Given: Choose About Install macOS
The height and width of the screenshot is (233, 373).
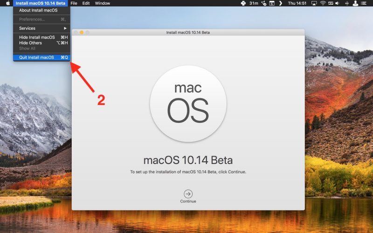Looking at the screenshot, I should (41, 10).
